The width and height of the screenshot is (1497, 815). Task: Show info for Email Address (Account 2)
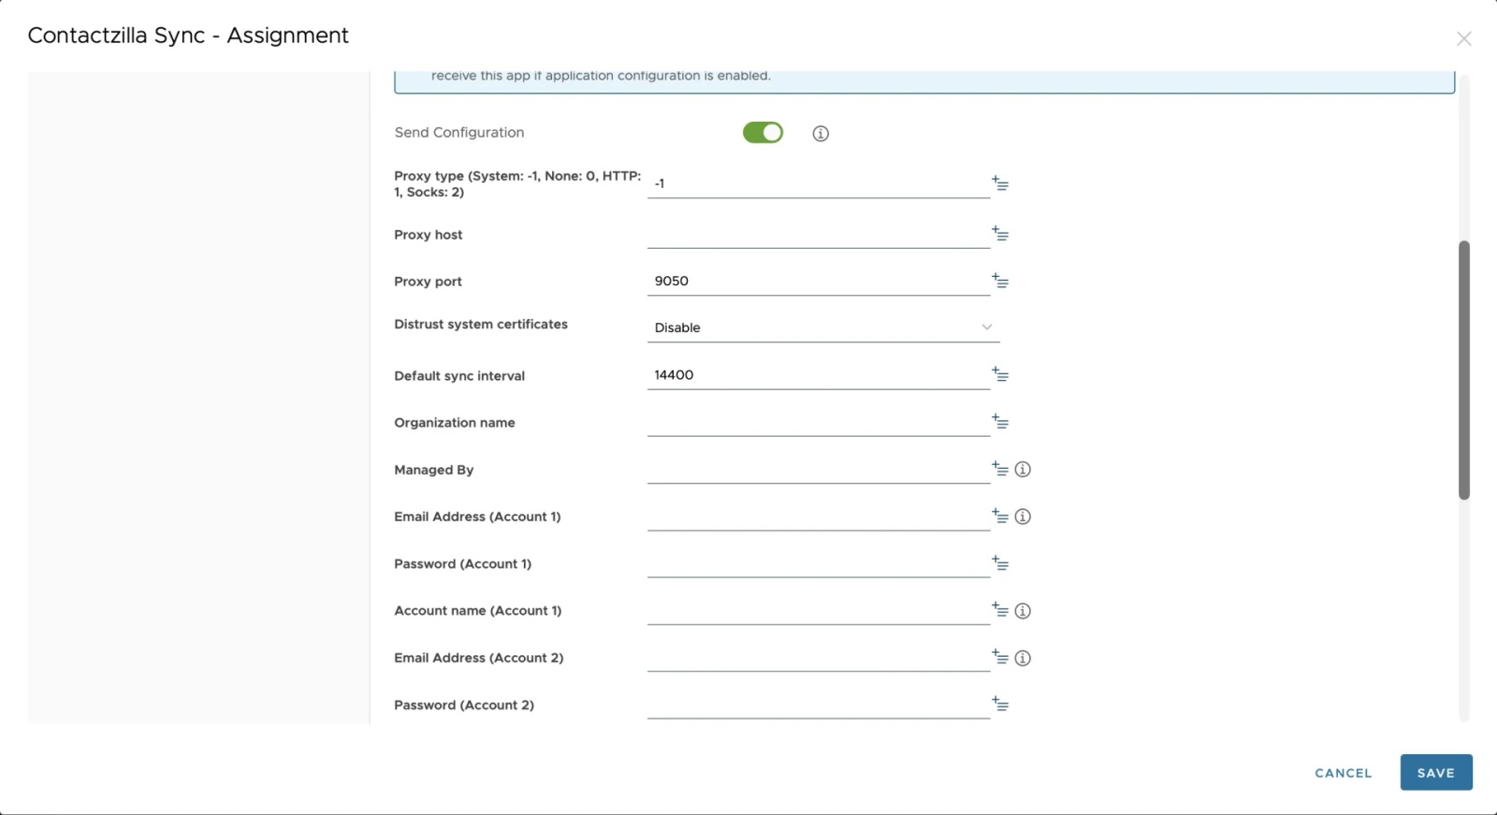point(1023,658)
